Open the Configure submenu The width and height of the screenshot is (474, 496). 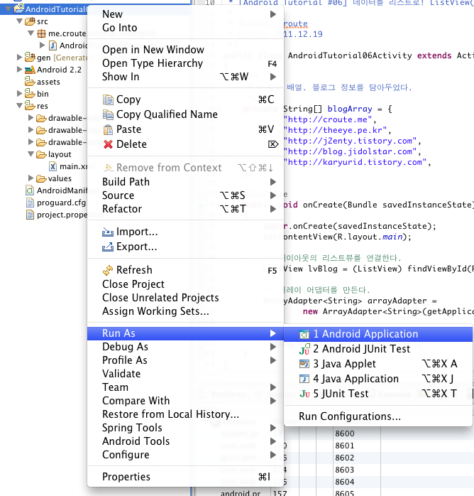pos(186,455)
